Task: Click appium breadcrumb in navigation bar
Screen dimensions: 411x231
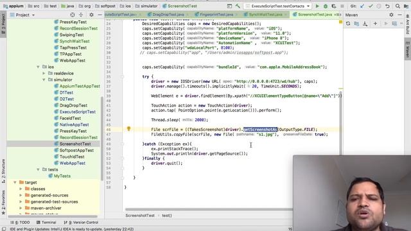Action: (x=13, y=6)
